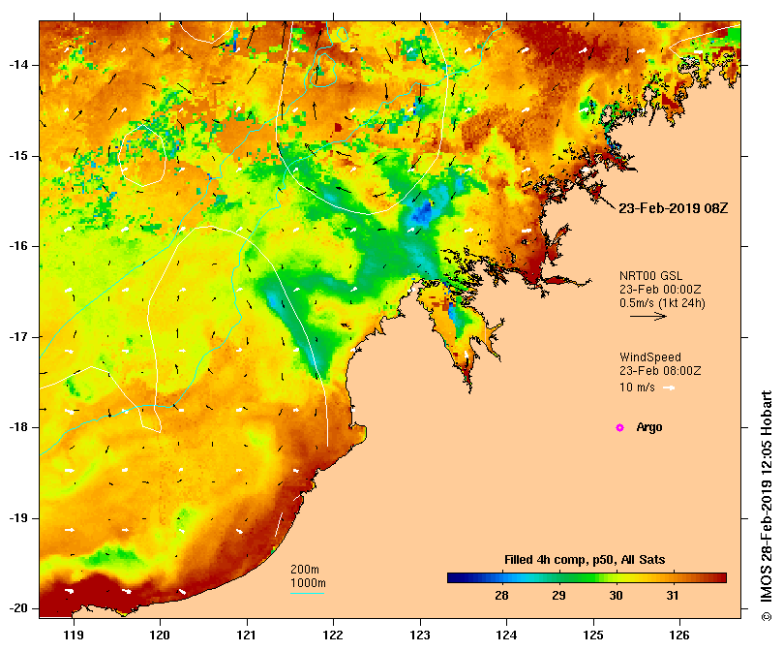Click the '1000m' depth contour label

[308, 583]
